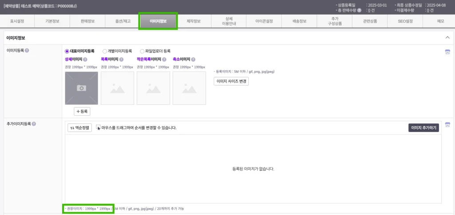Screen dimensions: 455x215
Task: Open the 메모 tab
Action: 440,21
